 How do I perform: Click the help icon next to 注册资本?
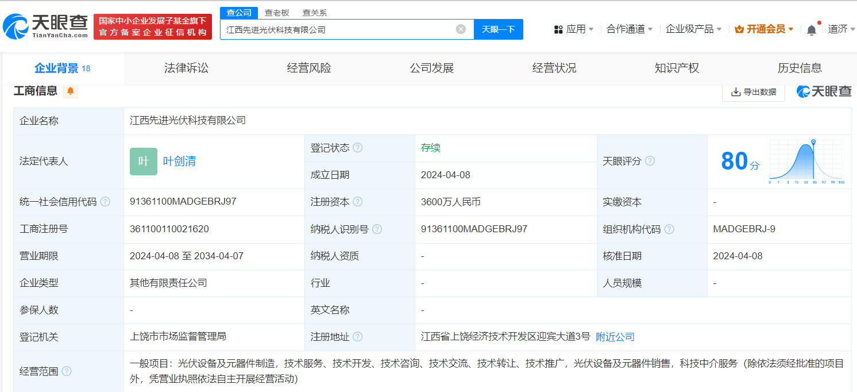[358, 202]
